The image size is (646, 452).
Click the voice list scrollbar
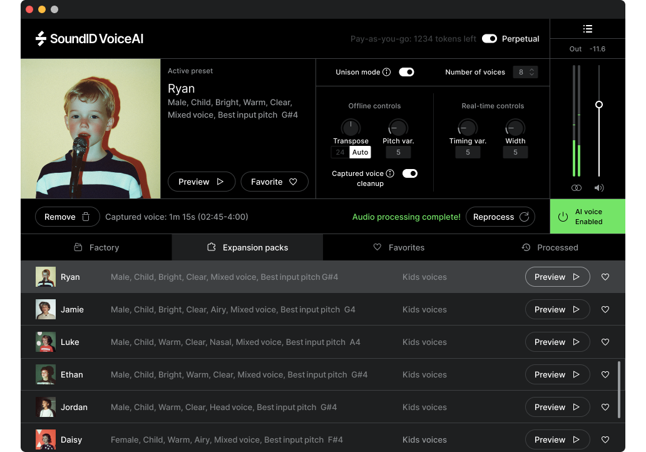(x=619, y=390)
